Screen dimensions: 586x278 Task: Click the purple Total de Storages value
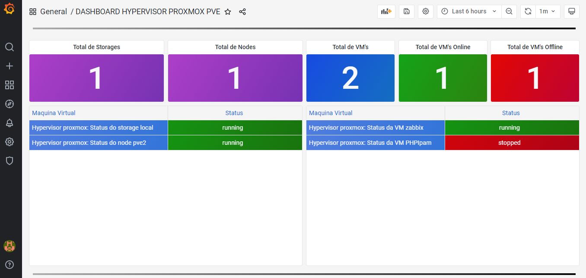96,78
